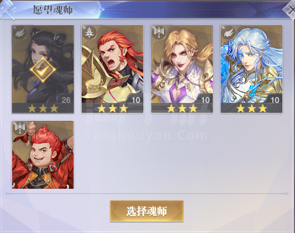Click wing type icon on black-haired card
Viewport: 295px width, 233px height.
pyautogui.click(x=20, y=33)
